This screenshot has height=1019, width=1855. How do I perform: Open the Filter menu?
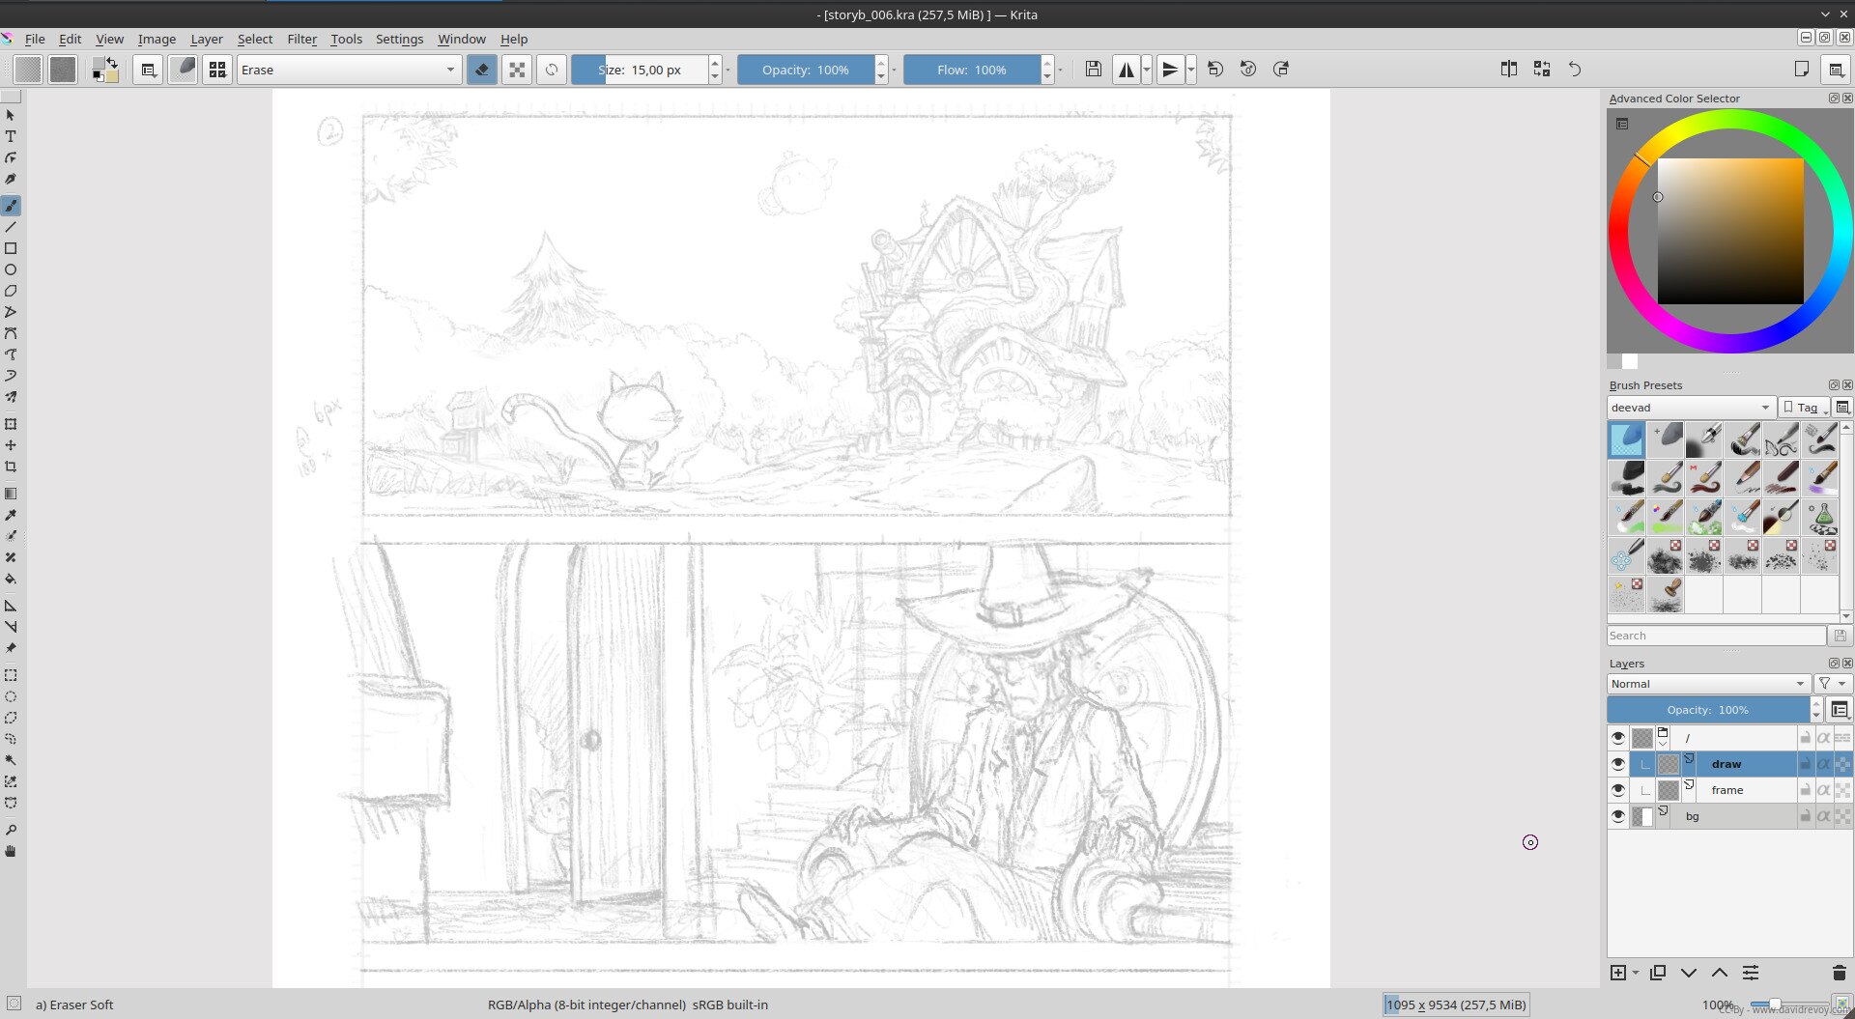[x=301, y=39]
